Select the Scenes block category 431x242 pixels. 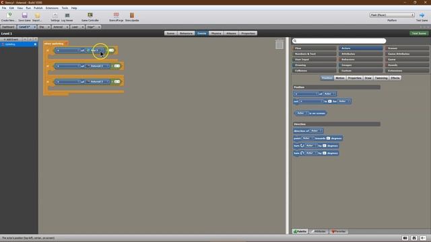coord(407,48)
